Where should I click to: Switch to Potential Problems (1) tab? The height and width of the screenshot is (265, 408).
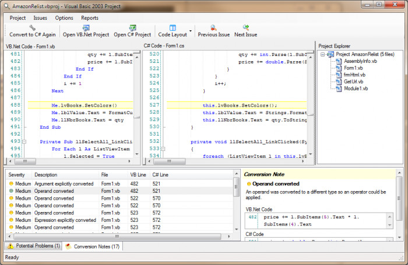[34, 246]
